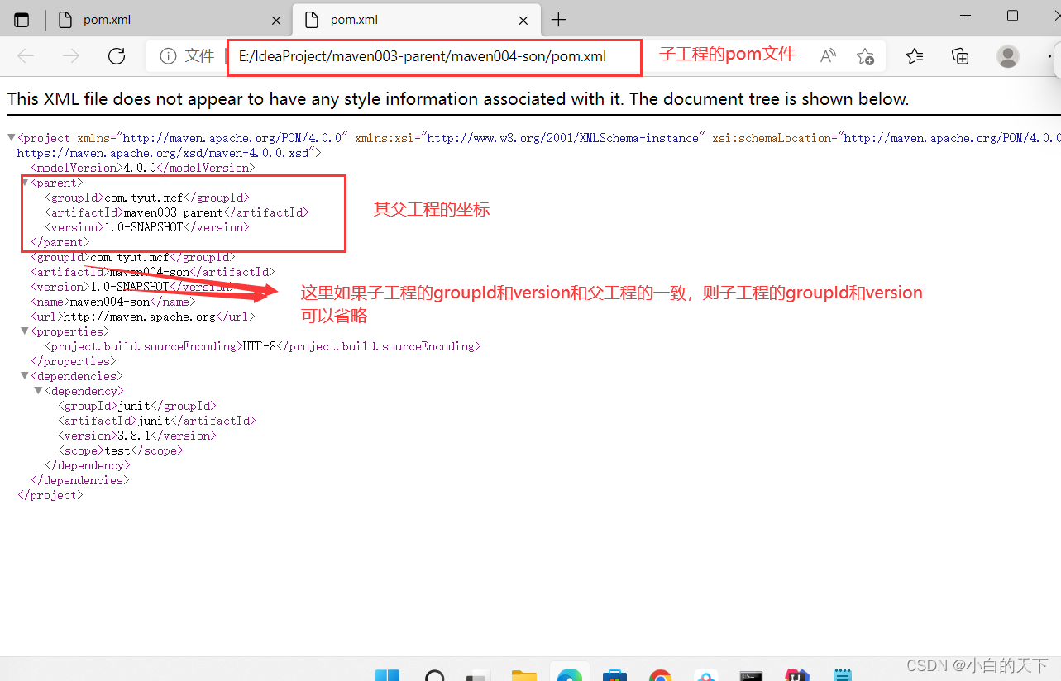This screenshot has height=681, width=1061.
Task: Refresh the current pom.xml page
Action: click(x=117, y=56)
